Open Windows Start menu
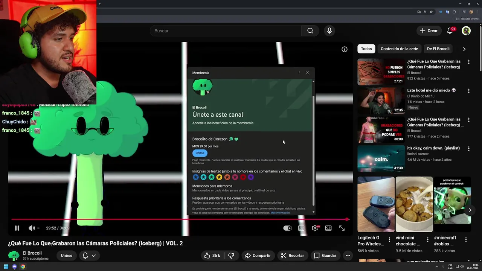The image size is (482, 271). pyautogui.click(x=6, y=266)
